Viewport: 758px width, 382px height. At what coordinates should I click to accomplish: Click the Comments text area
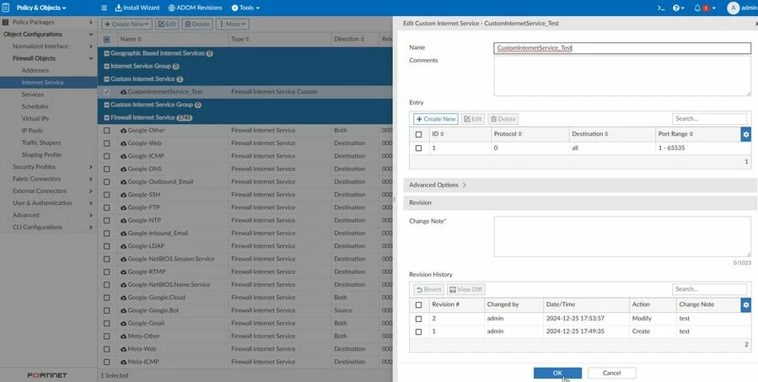tap(622, 76)
